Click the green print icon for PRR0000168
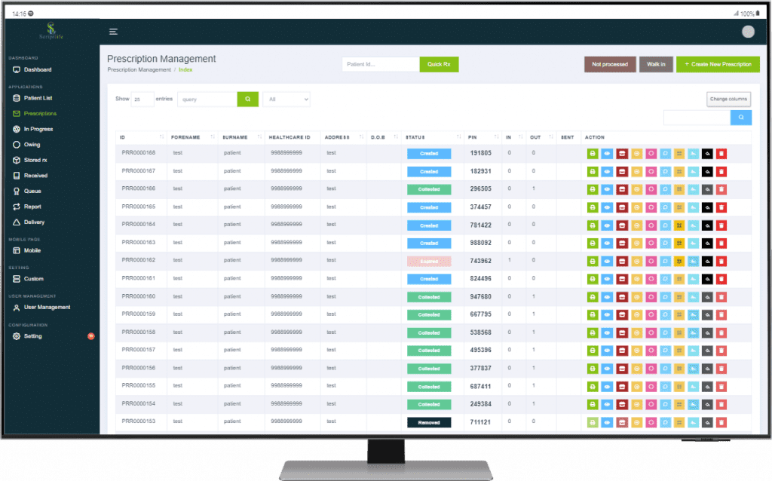Screen dimensions: 772x481 pos(593,153)
